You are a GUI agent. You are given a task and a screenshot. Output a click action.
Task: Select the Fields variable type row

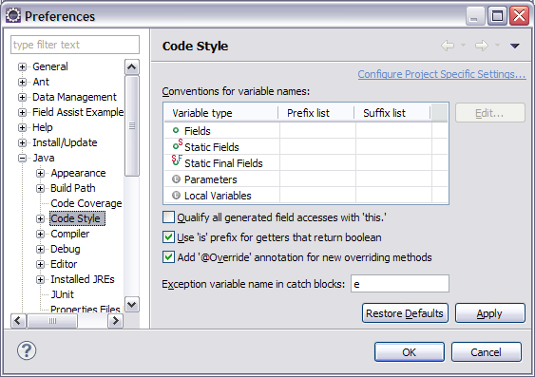pos(306,131)
